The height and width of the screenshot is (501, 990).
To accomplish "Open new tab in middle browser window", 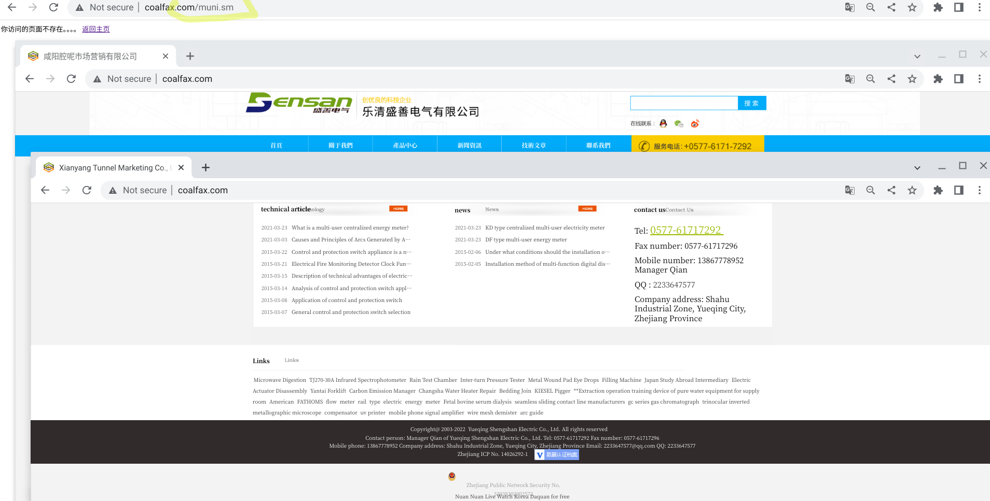I will tap(190, 56).
